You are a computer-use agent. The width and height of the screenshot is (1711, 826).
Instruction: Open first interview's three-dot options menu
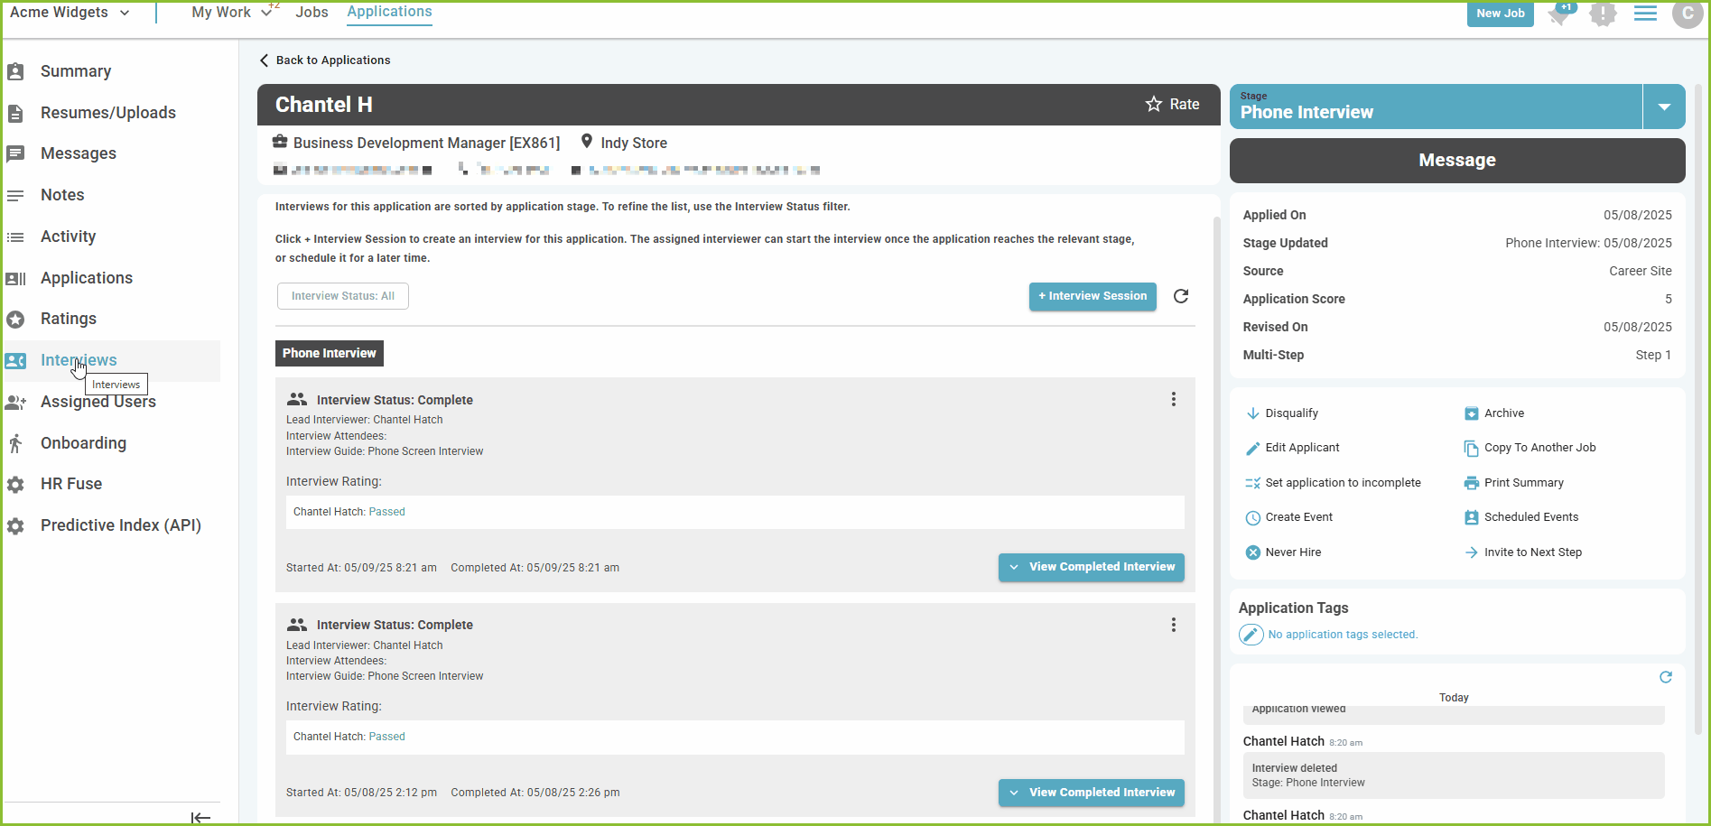tap(1173, 400)
